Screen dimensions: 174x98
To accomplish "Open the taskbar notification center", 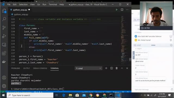I will (169, 95).
